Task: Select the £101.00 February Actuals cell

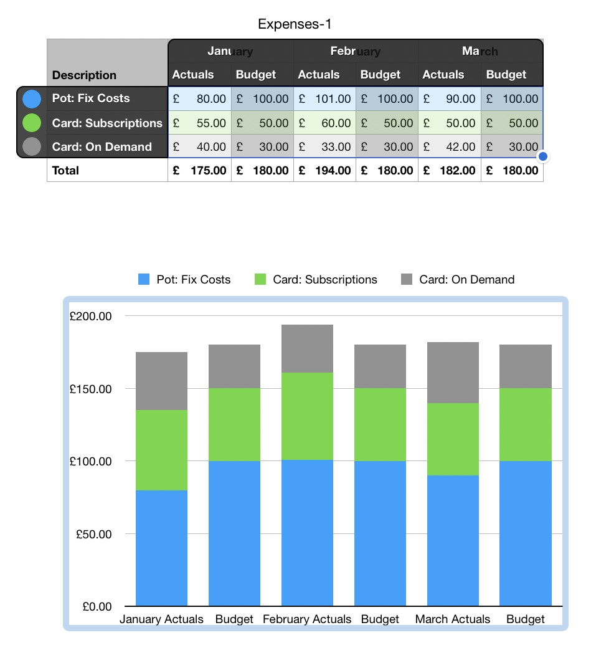Action: pyautogui.click(x=324, y=98)
